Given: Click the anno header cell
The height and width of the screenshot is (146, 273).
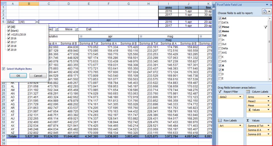Looking at the screenshot, I should pos(168,7).
